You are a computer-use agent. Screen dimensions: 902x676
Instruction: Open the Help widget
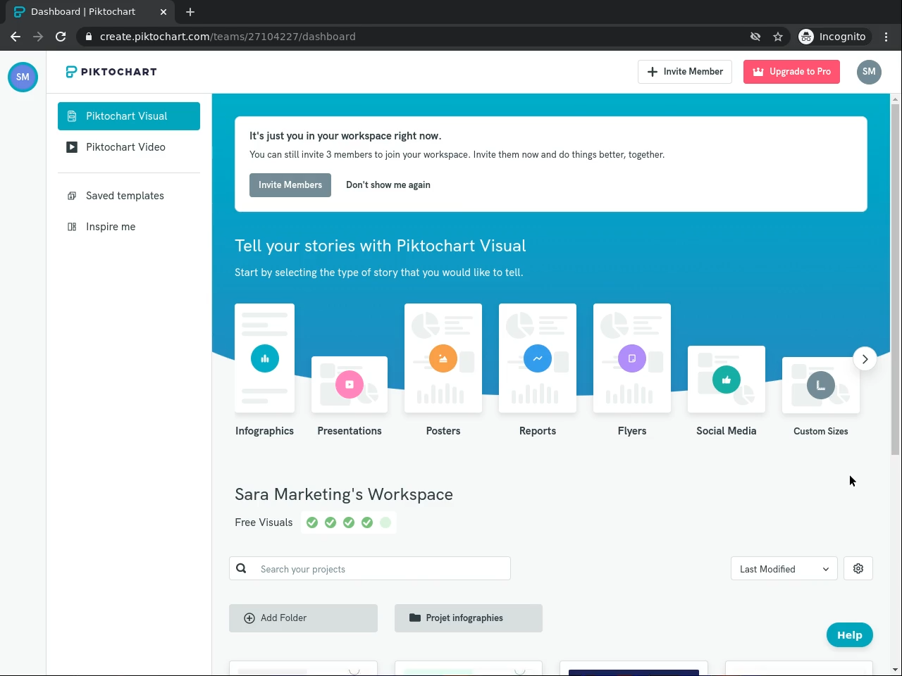point(850,635)
